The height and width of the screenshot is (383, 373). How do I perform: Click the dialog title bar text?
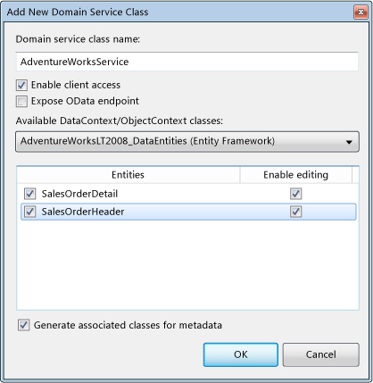click(x=78, y=12)
